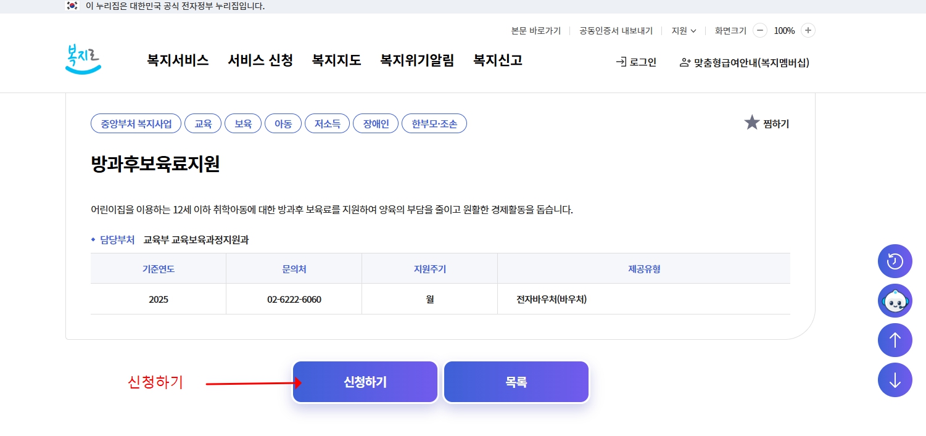Click the 목록 button

point(516,381)
